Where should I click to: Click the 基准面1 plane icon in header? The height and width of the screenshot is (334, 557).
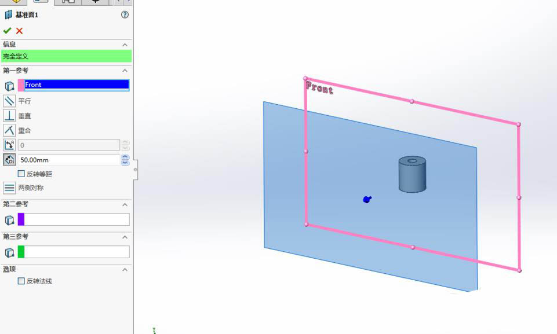point(8,15)
